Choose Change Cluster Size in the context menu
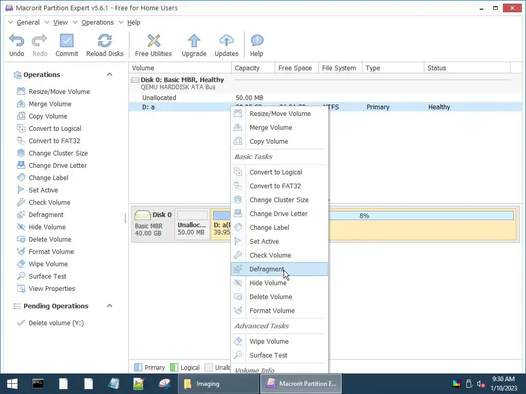Screen dimensions: 526x394 [x=279, y=200]
